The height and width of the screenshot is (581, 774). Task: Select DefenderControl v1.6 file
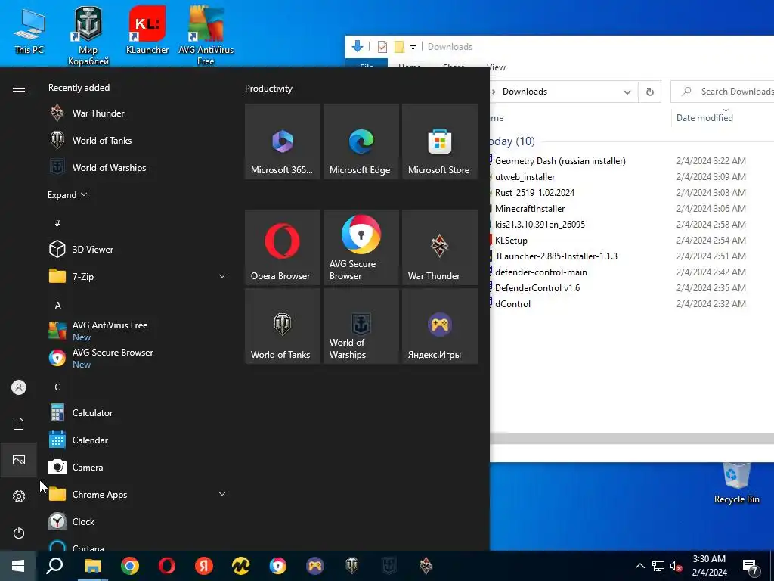tap(537, 288)
